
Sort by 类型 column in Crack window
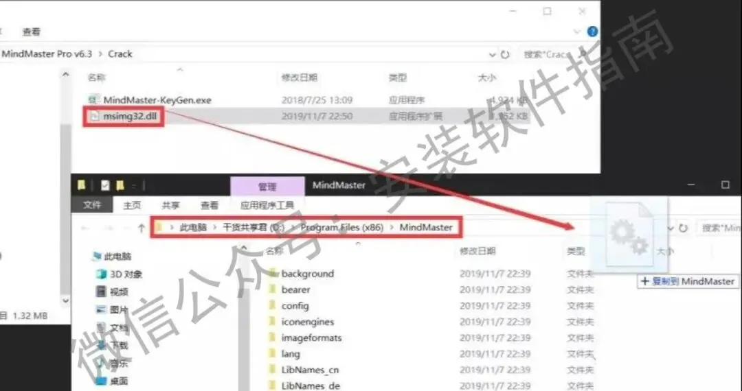coord(398,78)
